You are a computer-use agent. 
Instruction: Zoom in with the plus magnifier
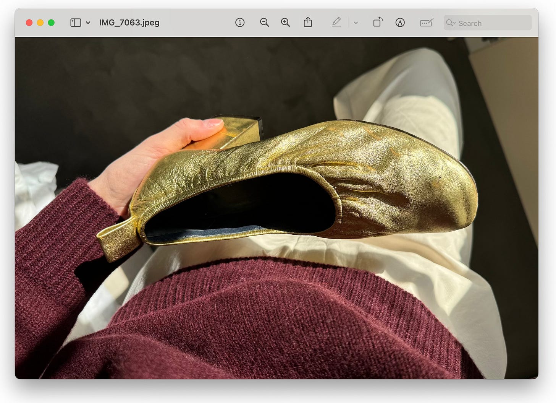click(x=285, y=23)
